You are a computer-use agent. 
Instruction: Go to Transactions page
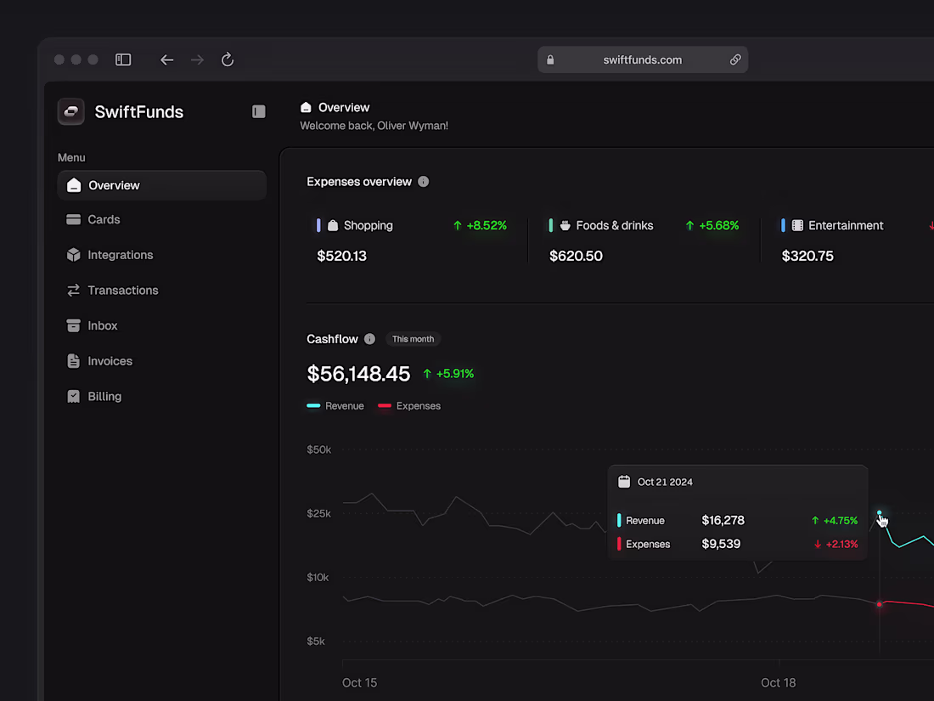(x=161, y=291)
